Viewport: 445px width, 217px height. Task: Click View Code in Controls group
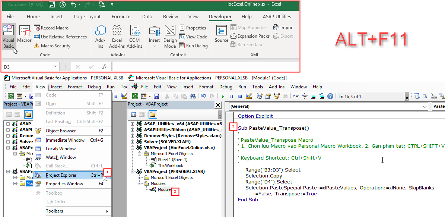point(193,37)
